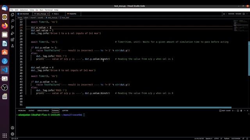Show Applications grid in the dock
Image resolution: width=250 pixels, height=140 pixels.
point(5,135)
